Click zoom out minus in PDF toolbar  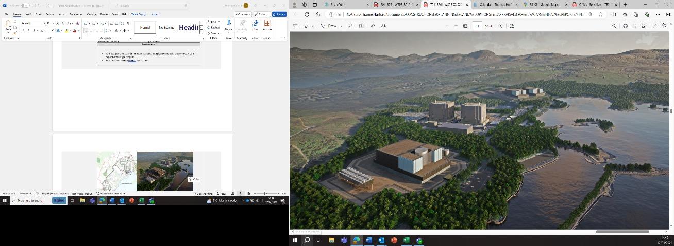click(447, 26)
